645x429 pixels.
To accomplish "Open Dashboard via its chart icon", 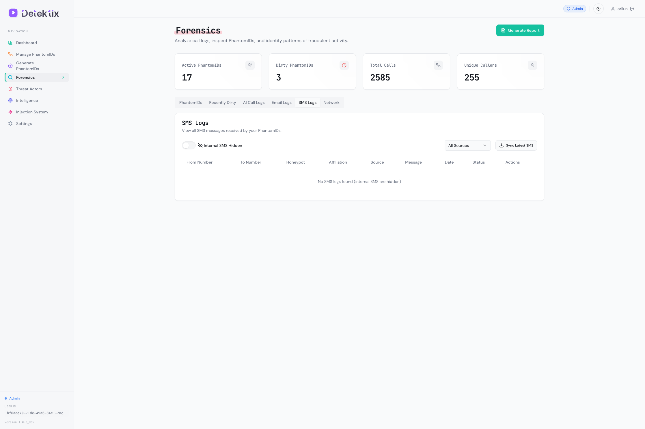I will tap(10, 43).
